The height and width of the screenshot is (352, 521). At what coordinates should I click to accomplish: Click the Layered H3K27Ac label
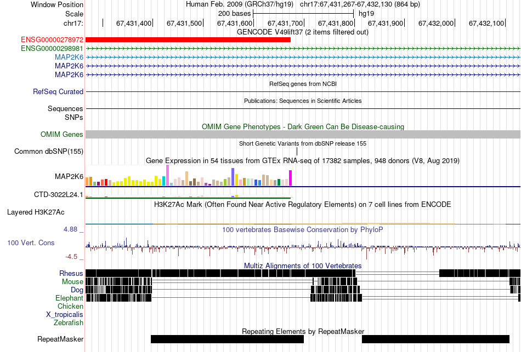[x=36, y=212]
